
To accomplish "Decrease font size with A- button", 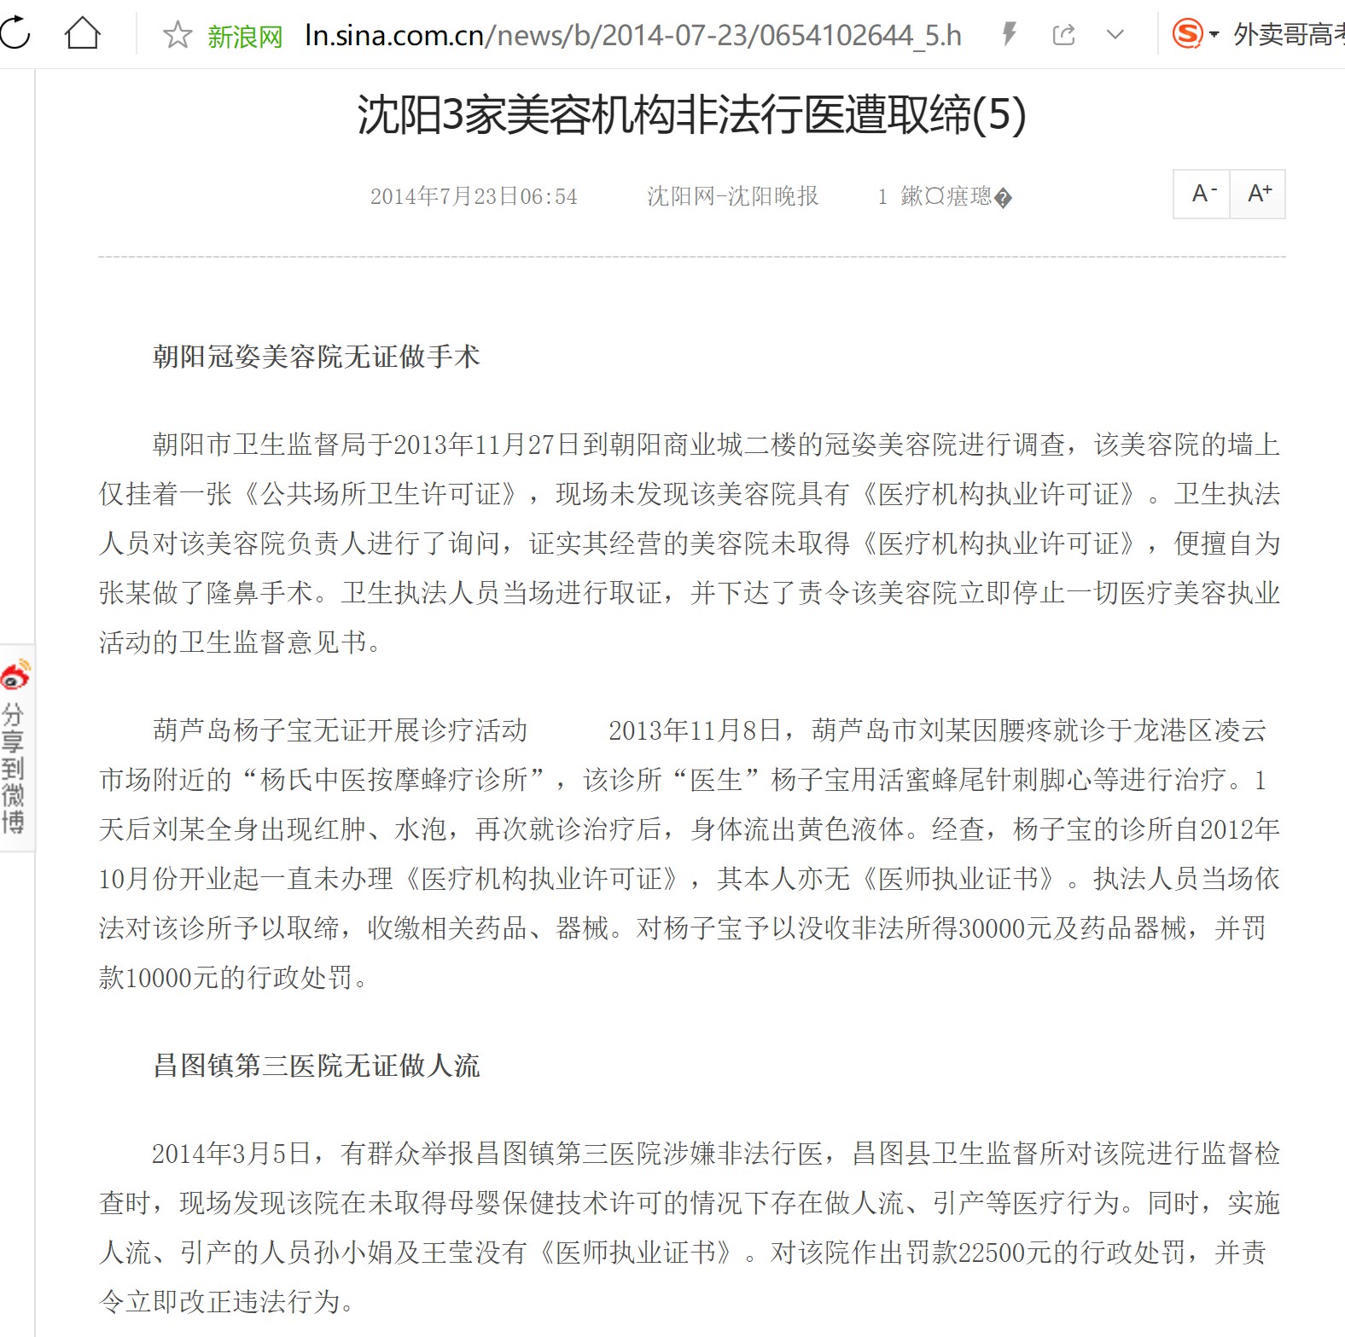I will (x=1202, y=195).
